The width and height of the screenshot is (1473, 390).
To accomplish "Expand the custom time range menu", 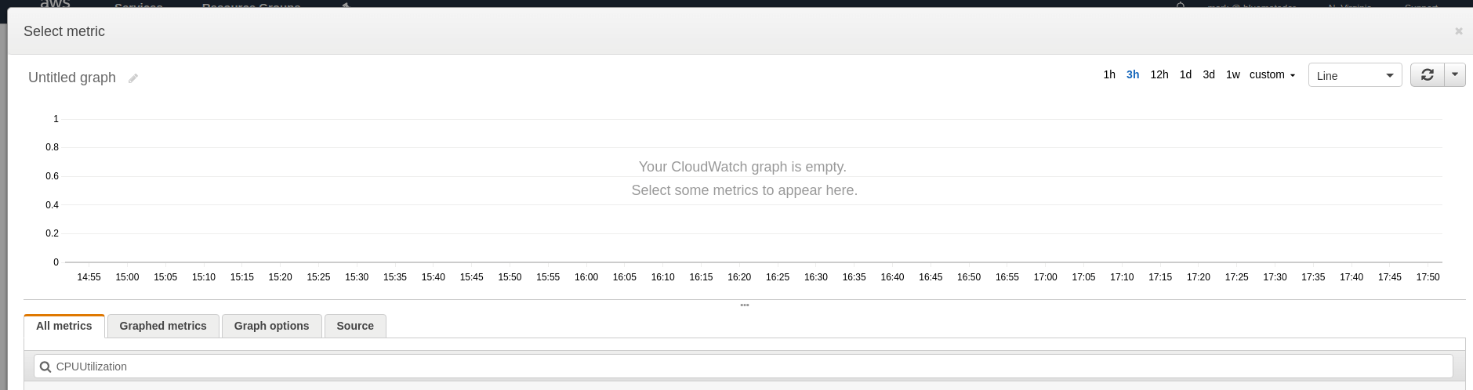I will (x=1272, y=75).
